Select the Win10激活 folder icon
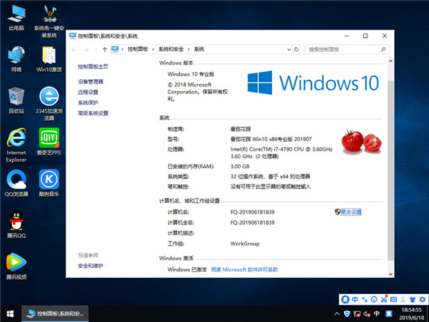The width and height of the screenshot is (429, 322). 49,59
